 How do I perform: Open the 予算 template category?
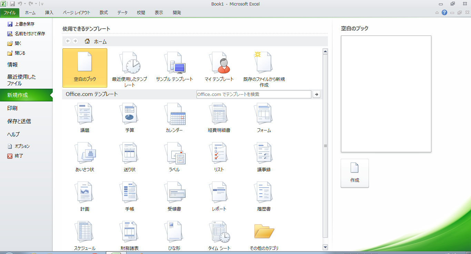[x=130, y=115]
